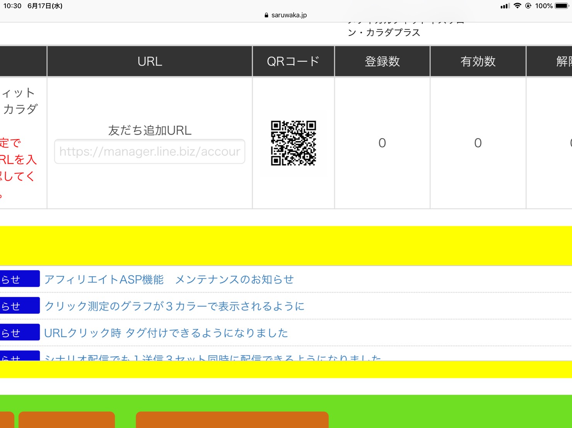The width and height of the screenshot is (572, 428).
Task: Click the blue tag beside アフィリエイトASP機能 notice
Action: [x=19, y=279]
